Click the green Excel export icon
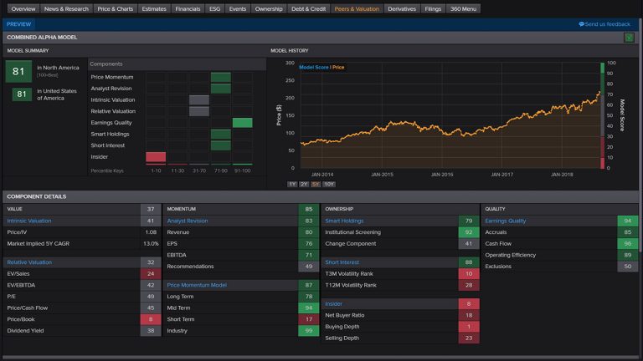 629,38
